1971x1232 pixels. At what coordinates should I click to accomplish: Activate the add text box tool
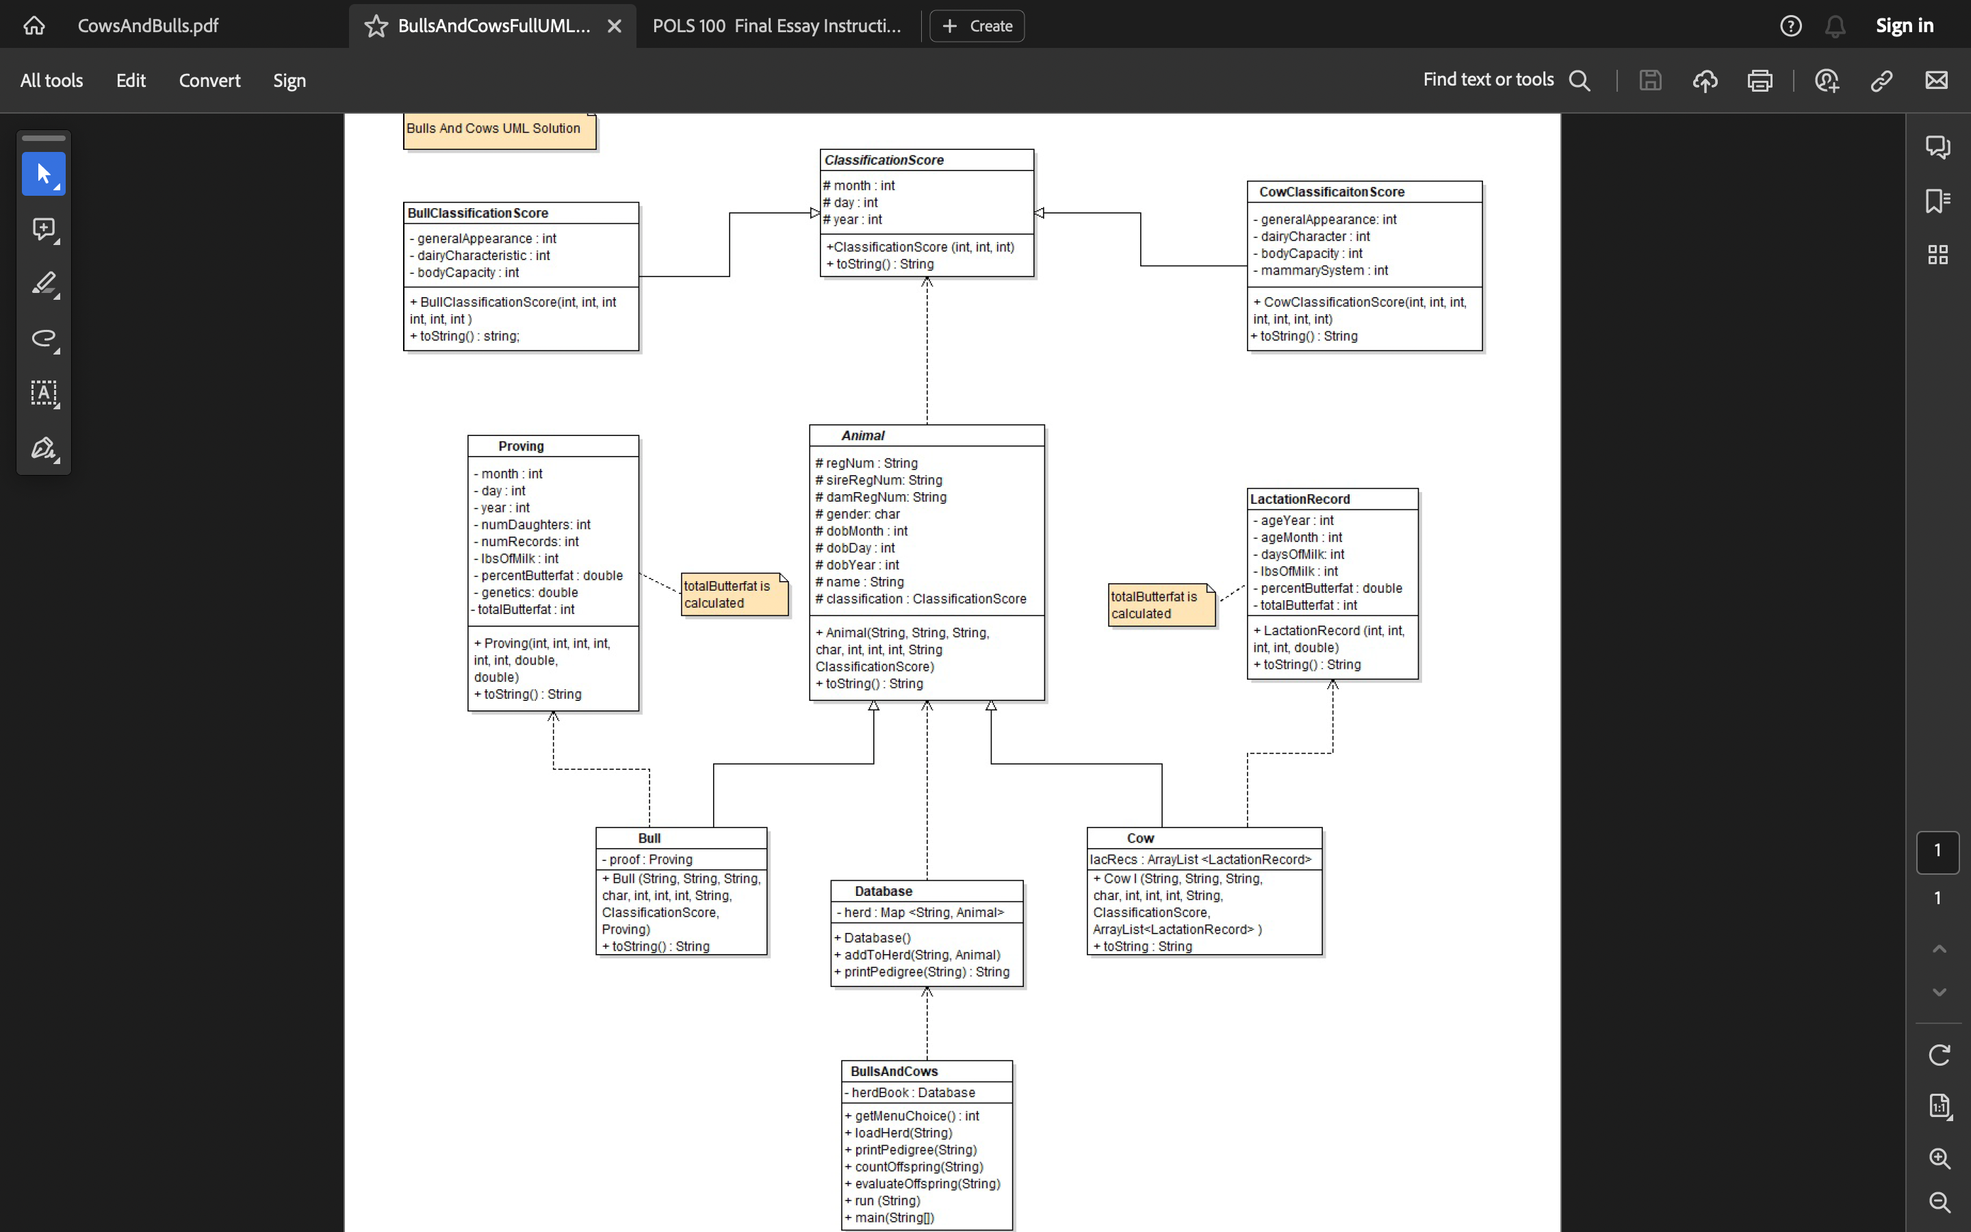43,394
